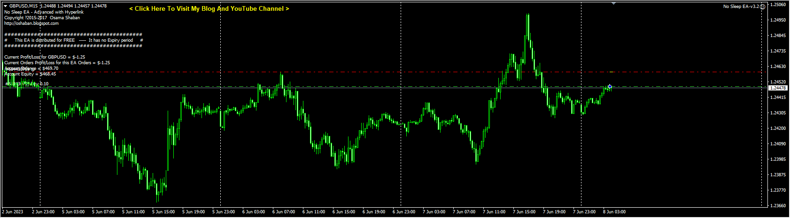Click the current price label 1.24478
The height and width of the screenshot is (218, 790).
778,88
